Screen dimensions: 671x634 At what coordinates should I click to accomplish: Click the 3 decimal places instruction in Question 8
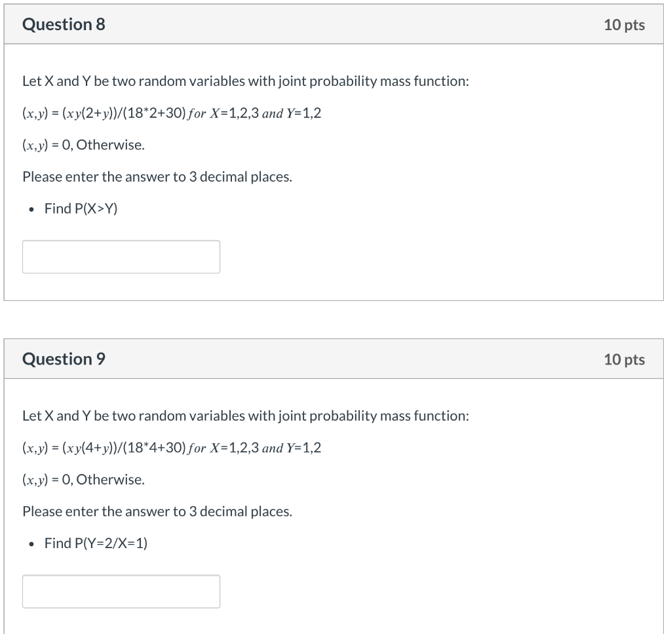point(157,176)
